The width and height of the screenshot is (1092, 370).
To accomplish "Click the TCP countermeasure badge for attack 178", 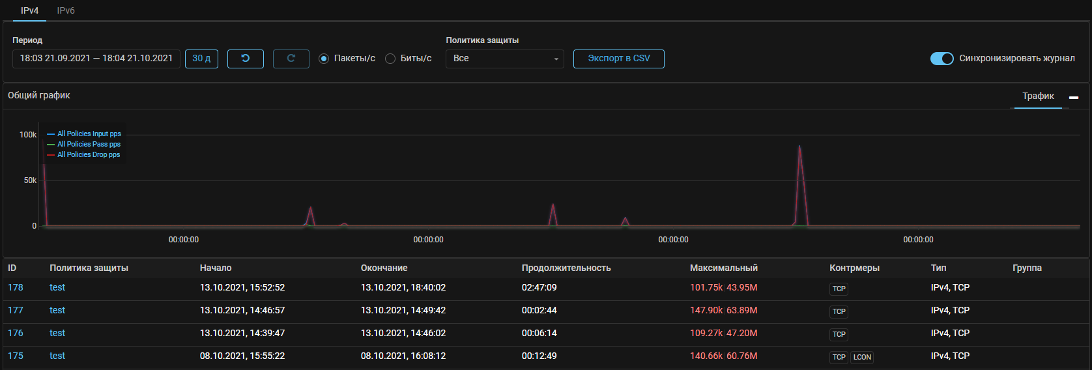I will [x=839, y=289].
